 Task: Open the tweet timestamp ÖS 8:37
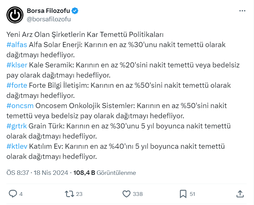(18, 173)
